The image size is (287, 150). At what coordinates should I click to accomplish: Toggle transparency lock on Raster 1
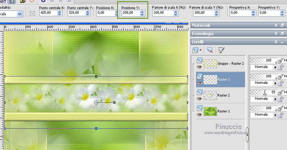pyautogui.click(x=281, y=115)
